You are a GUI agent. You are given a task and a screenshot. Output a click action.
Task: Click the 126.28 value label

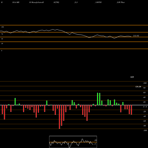(138, 87)
